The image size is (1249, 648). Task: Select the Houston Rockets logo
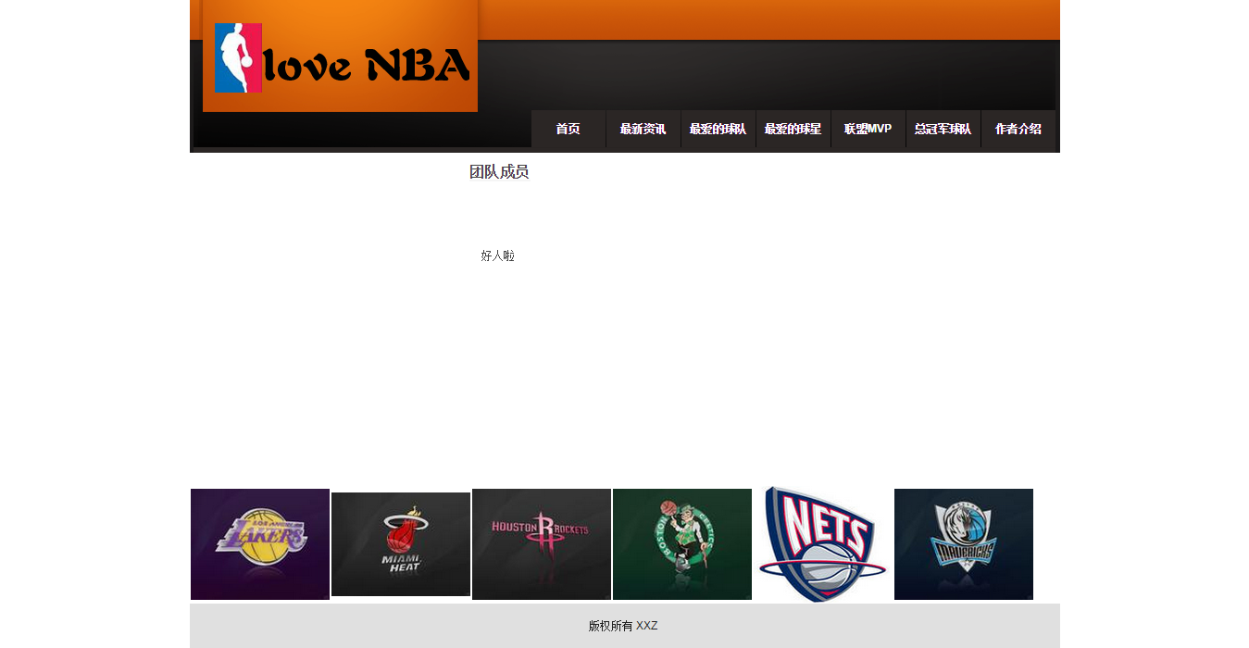542,544
